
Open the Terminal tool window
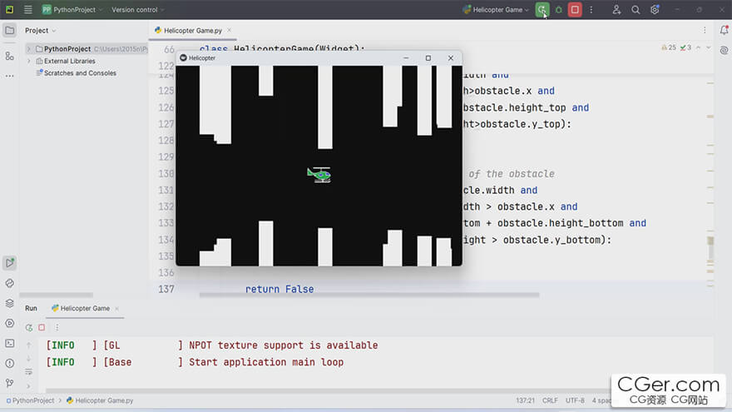click(10, 343)
